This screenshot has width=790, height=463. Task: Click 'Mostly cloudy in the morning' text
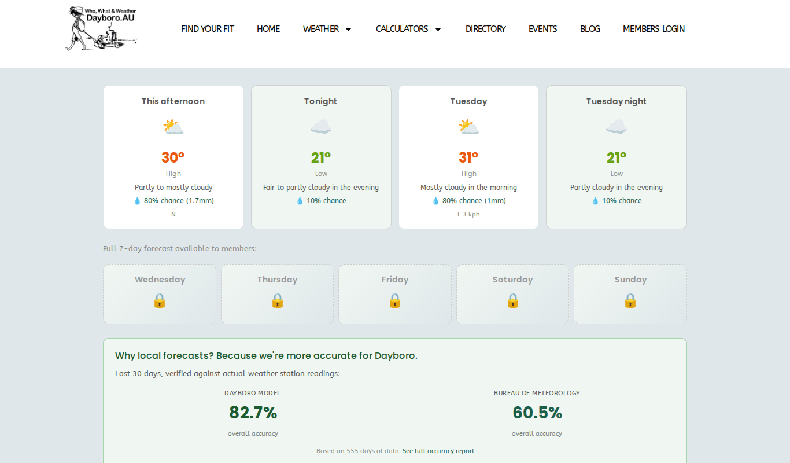[468, 188]
